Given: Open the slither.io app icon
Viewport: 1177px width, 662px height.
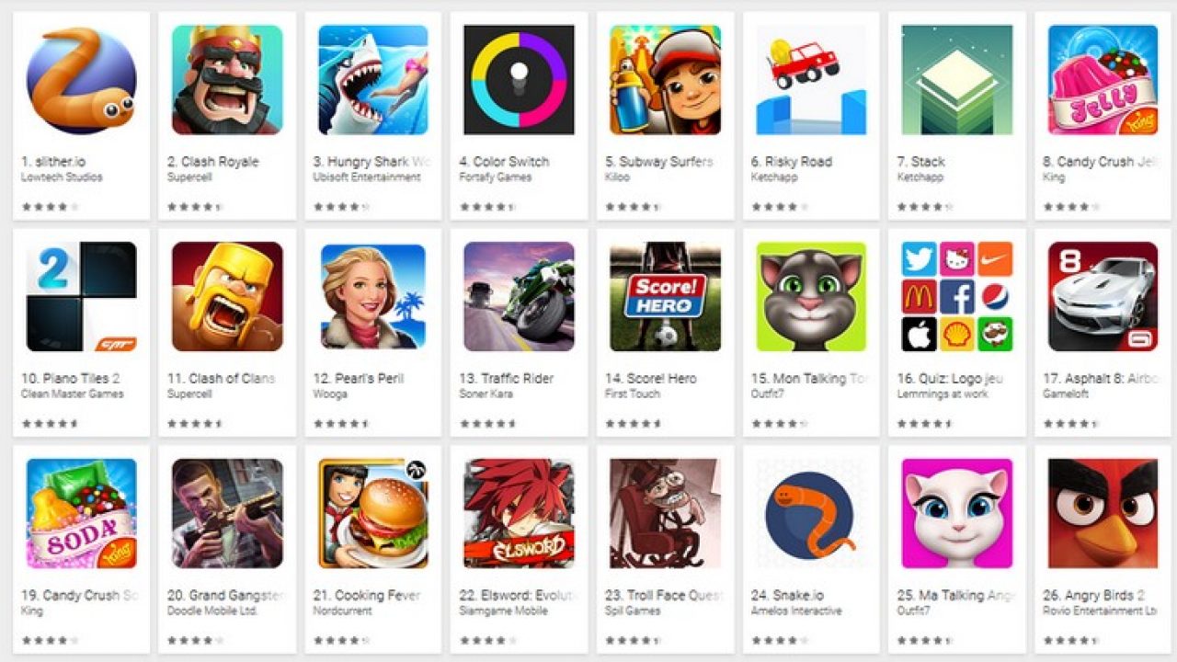Looking at the screenshot, I should coord(81,80).
